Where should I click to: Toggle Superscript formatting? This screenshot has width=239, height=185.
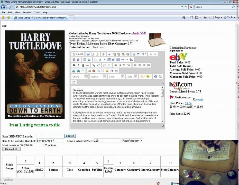click(98, 65)
